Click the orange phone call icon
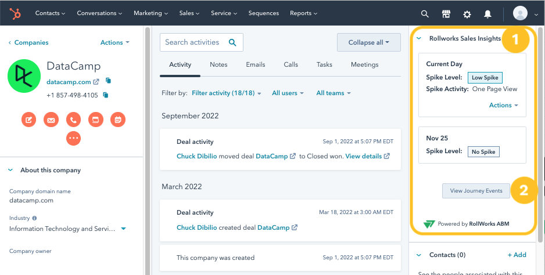 (x=73, y=120)
